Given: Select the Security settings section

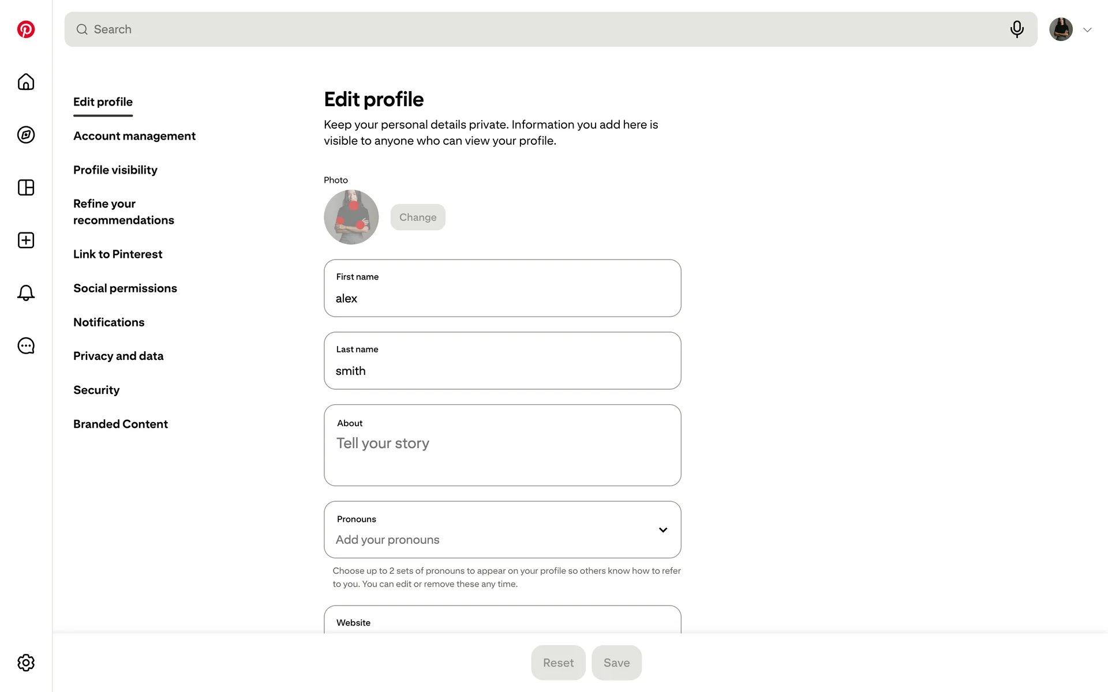Looking at the screenshot, I should click(x=96, y=390).
